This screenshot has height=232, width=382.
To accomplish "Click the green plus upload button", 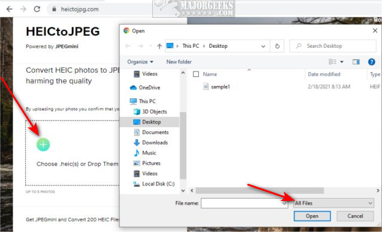I will pos(43,144).
